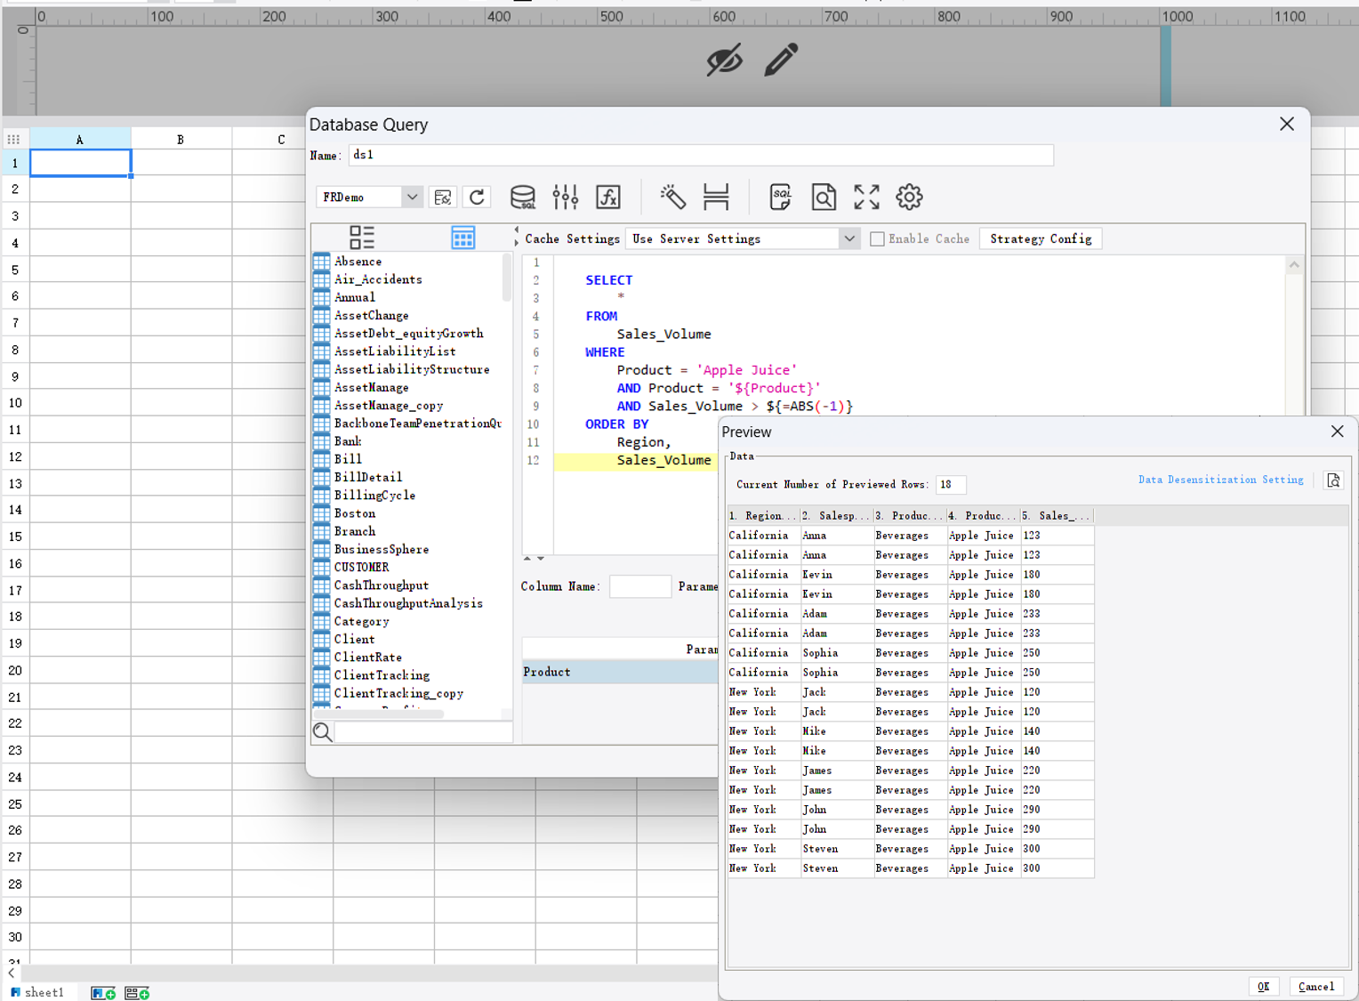Click the Name input field containing ds1

point(701,155)
